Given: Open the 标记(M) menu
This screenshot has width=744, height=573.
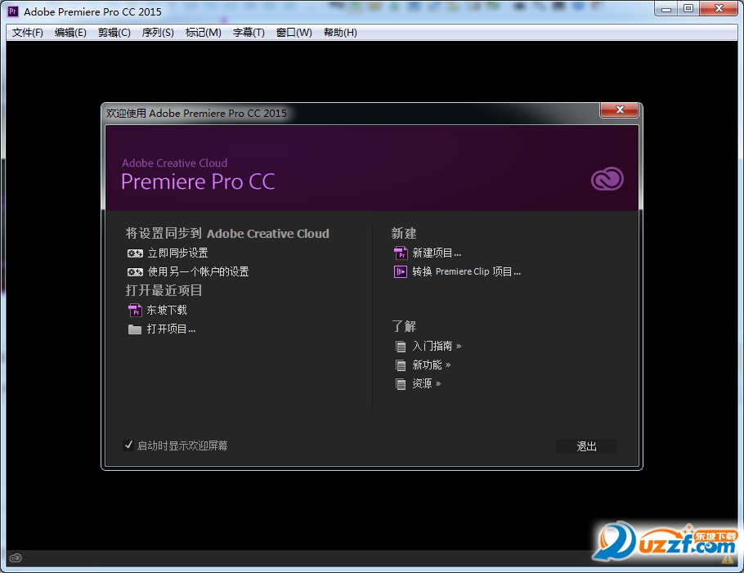Looking at the screenshot, I should [203, 32].
